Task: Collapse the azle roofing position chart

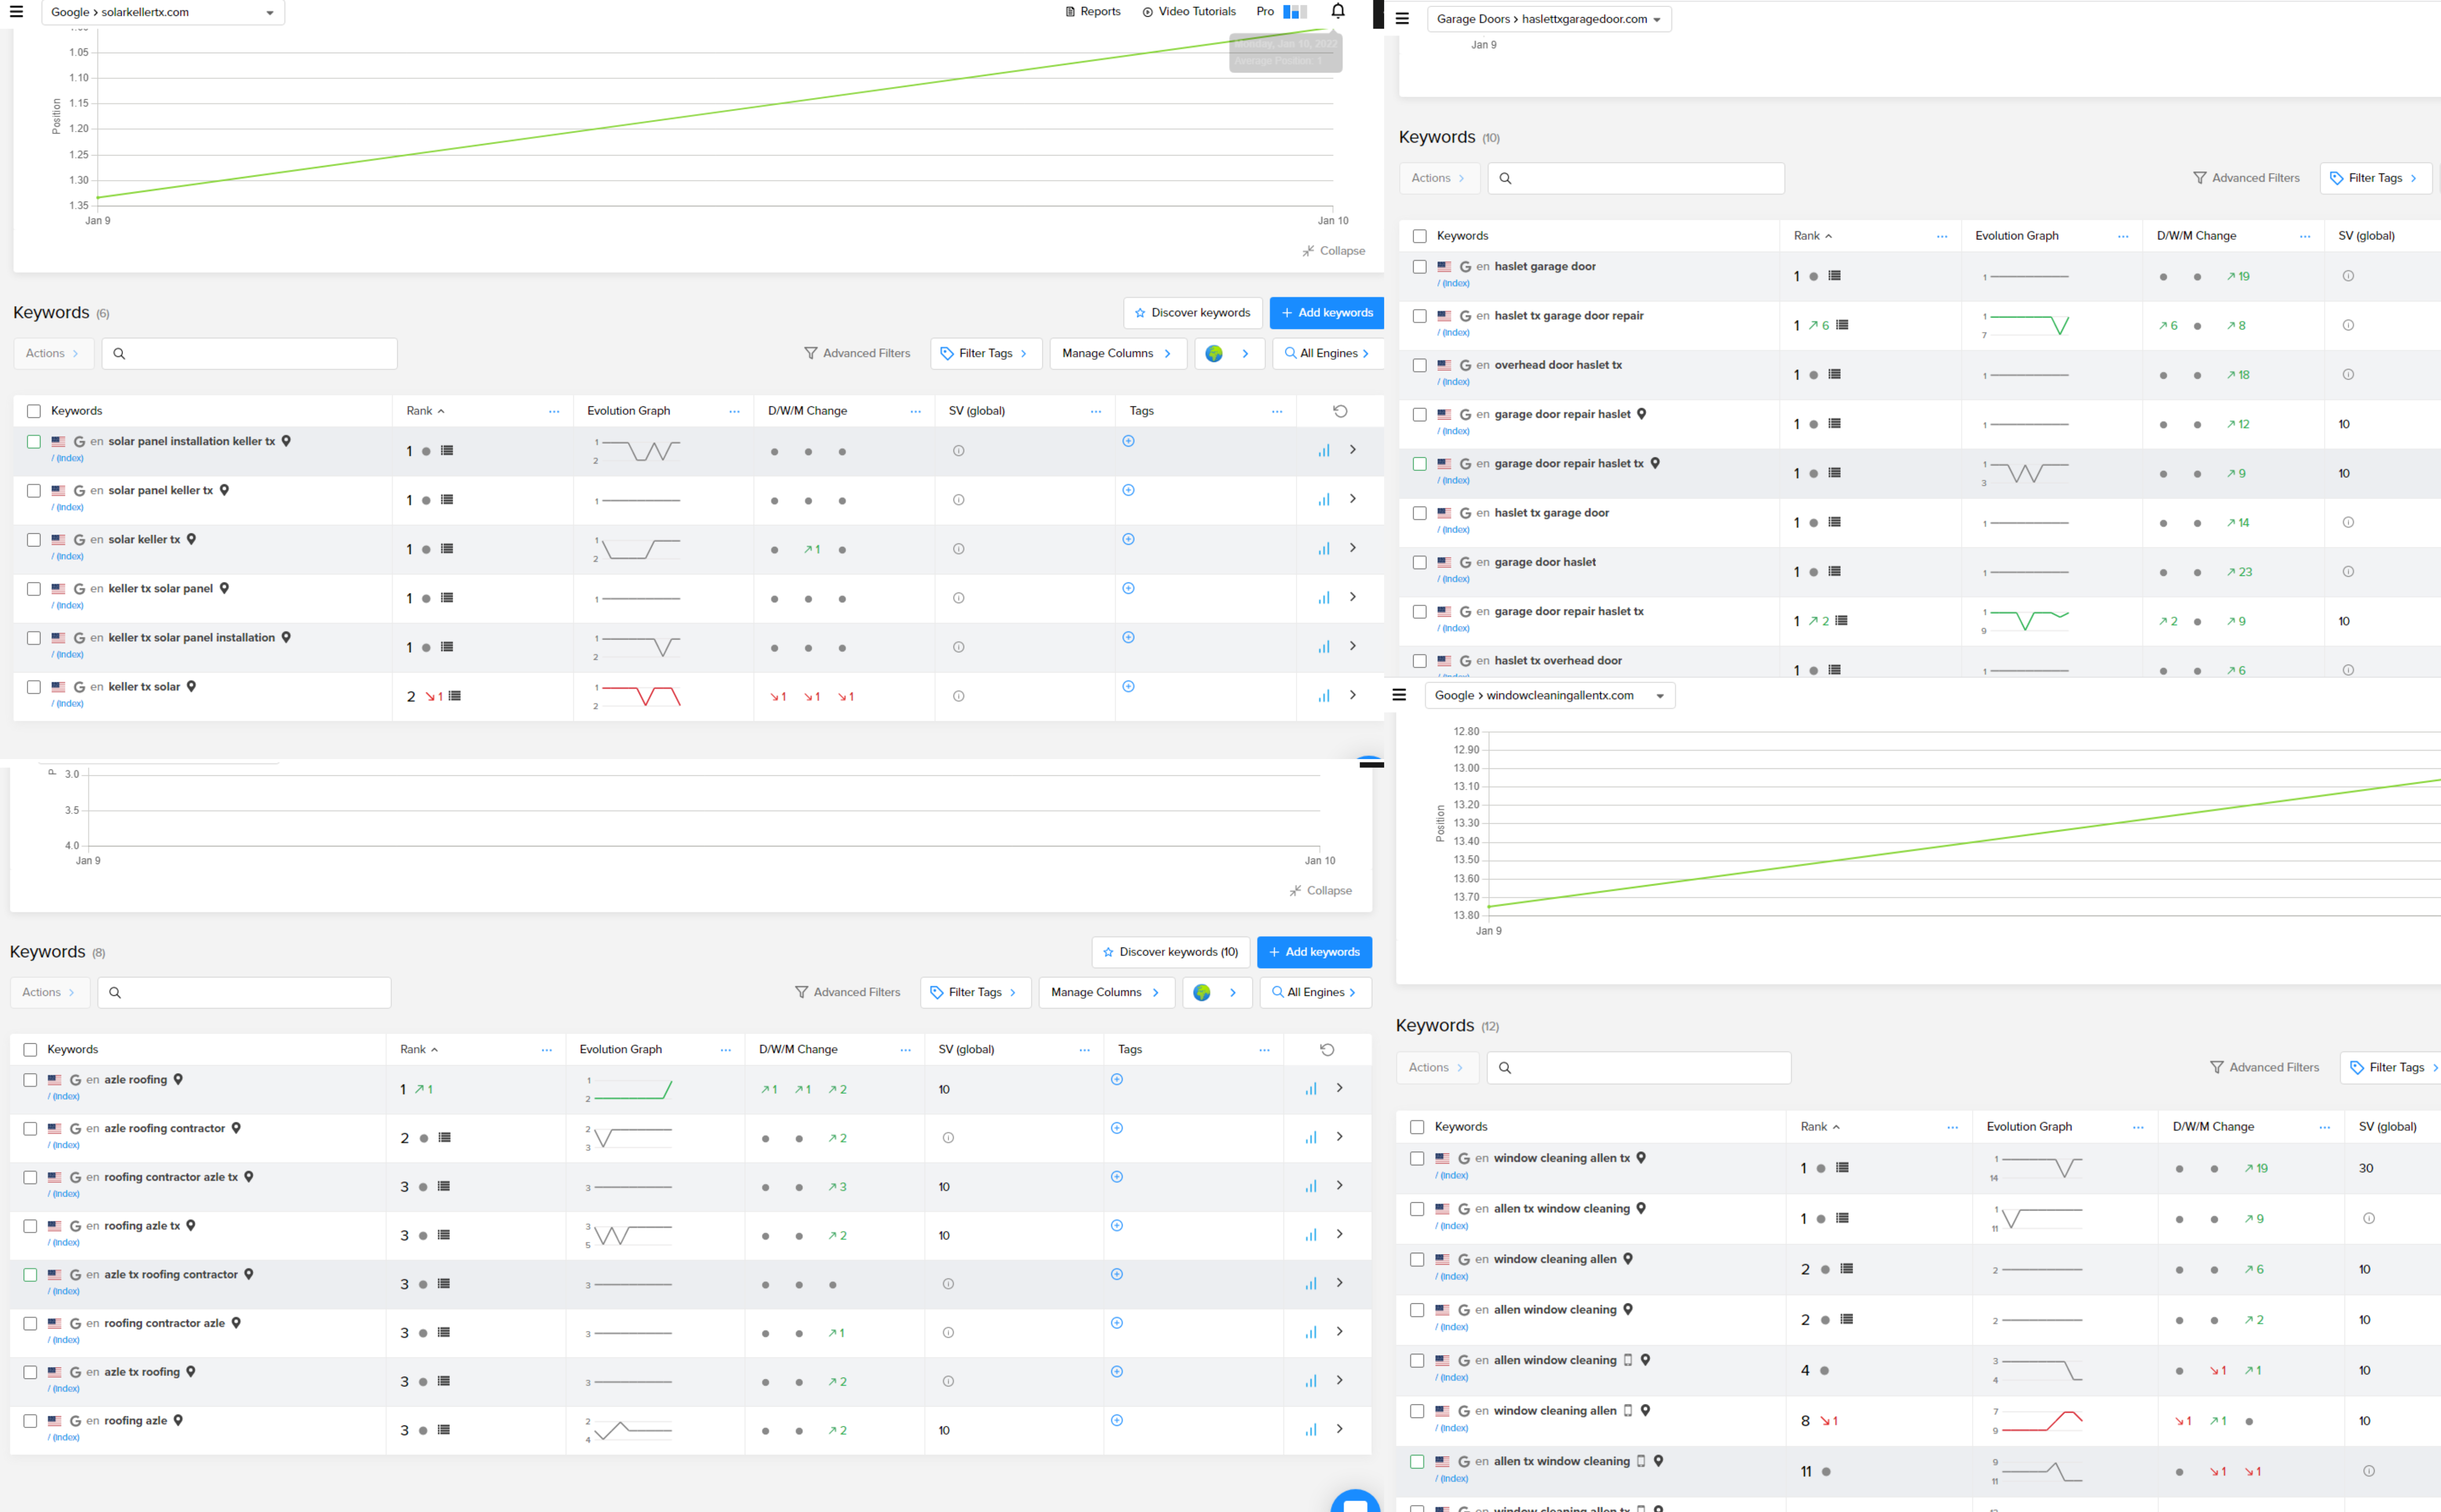Action: tap(1320, 890)
